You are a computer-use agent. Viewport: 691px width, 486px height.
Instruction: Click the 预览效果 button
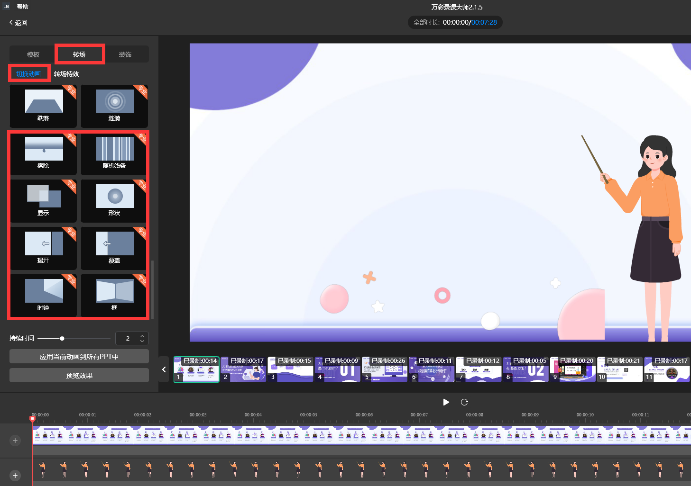coord(79,376)
